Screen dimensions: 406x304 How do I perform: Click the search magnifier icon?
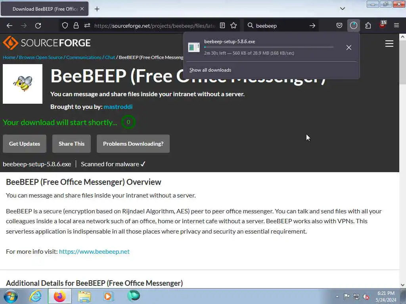[x=250, y=25]
